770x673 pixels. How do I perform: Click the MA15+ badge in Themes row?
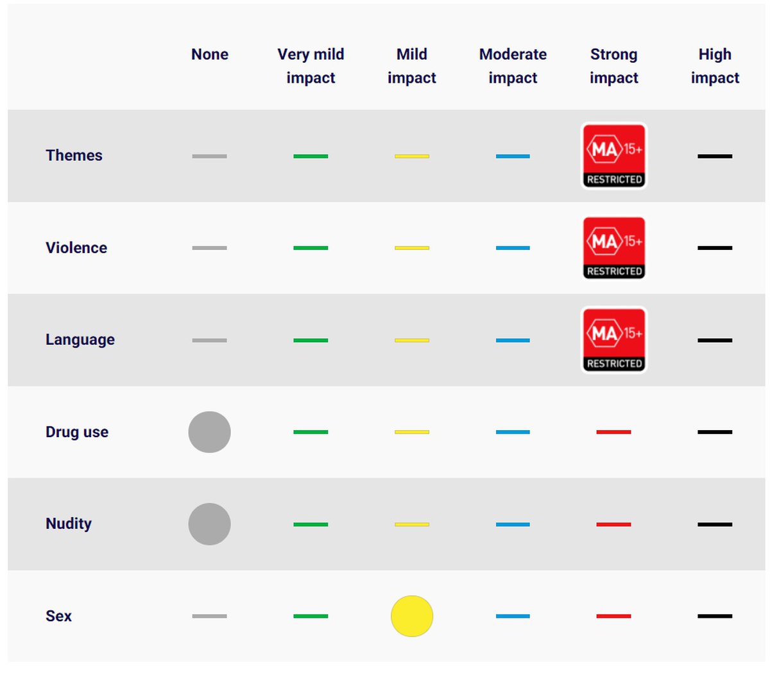click(614, 156)
